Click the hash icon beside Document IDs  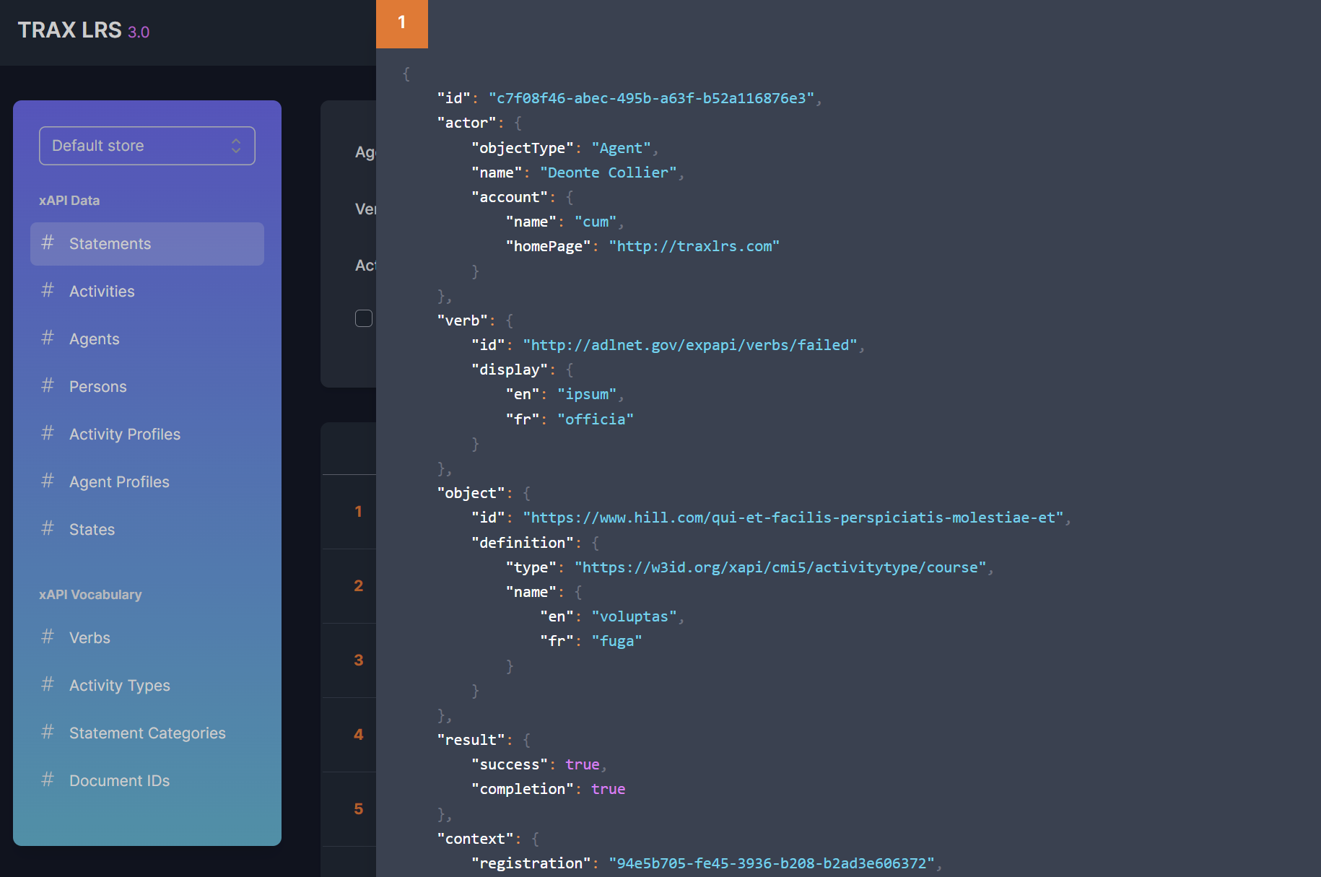point(48,780)
